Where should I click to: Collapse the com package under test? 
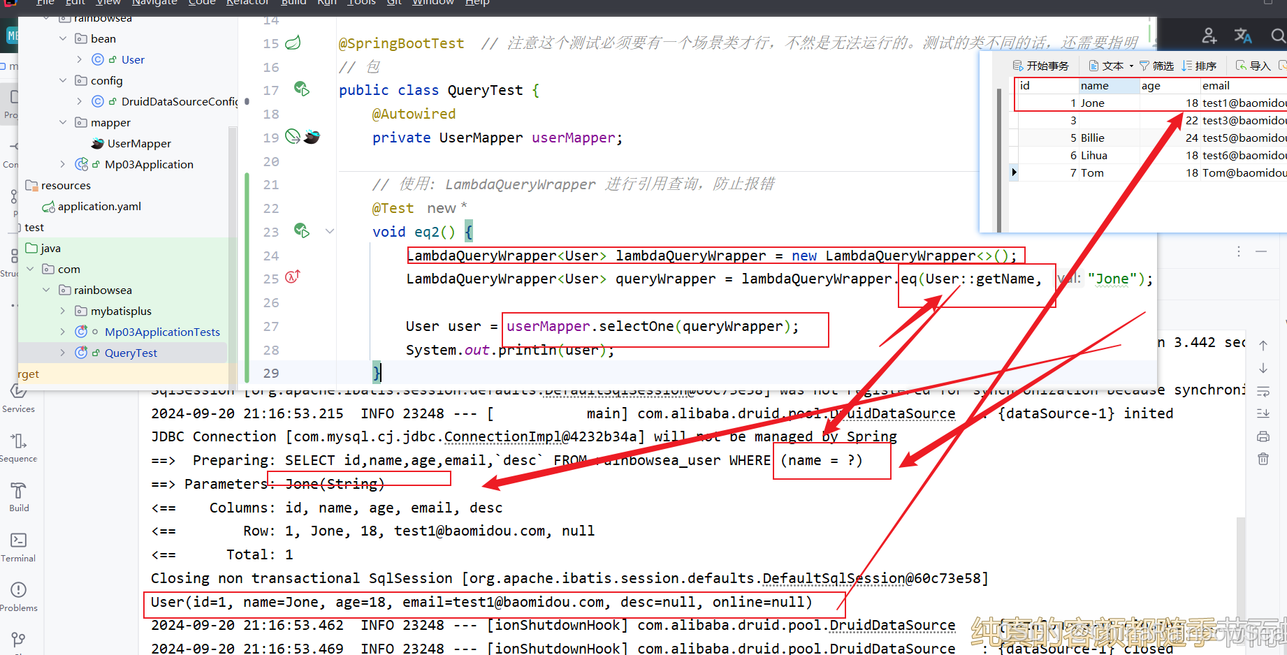(30, 269)
